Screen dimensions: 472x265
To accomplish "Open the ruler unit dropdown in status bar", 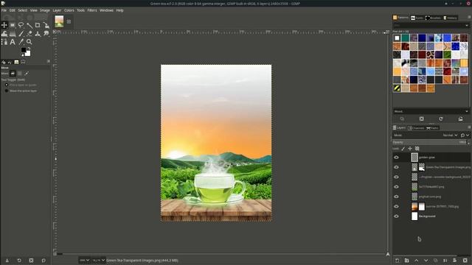I will click(x=84, y=260).
